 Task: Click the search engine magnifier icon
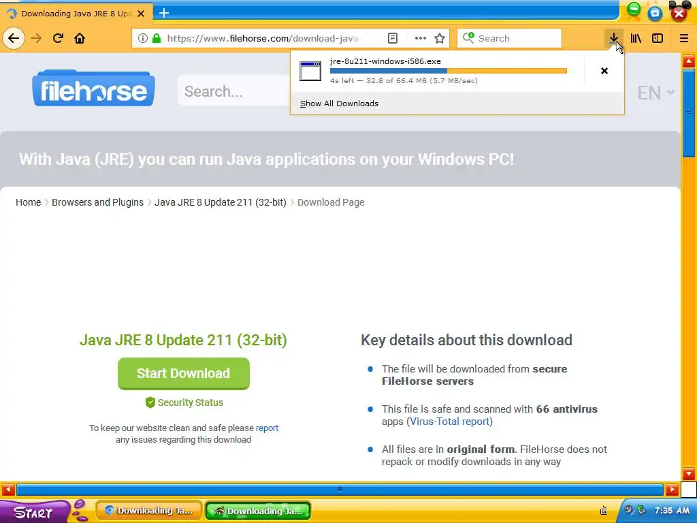(x=468, y=38)
